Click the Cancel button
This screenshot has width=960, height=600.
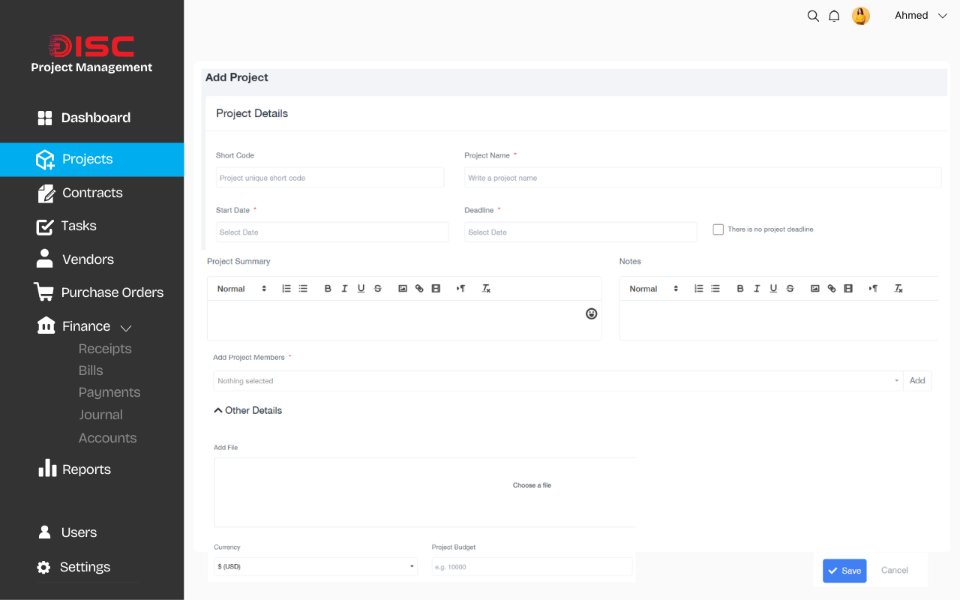[895, 571]
